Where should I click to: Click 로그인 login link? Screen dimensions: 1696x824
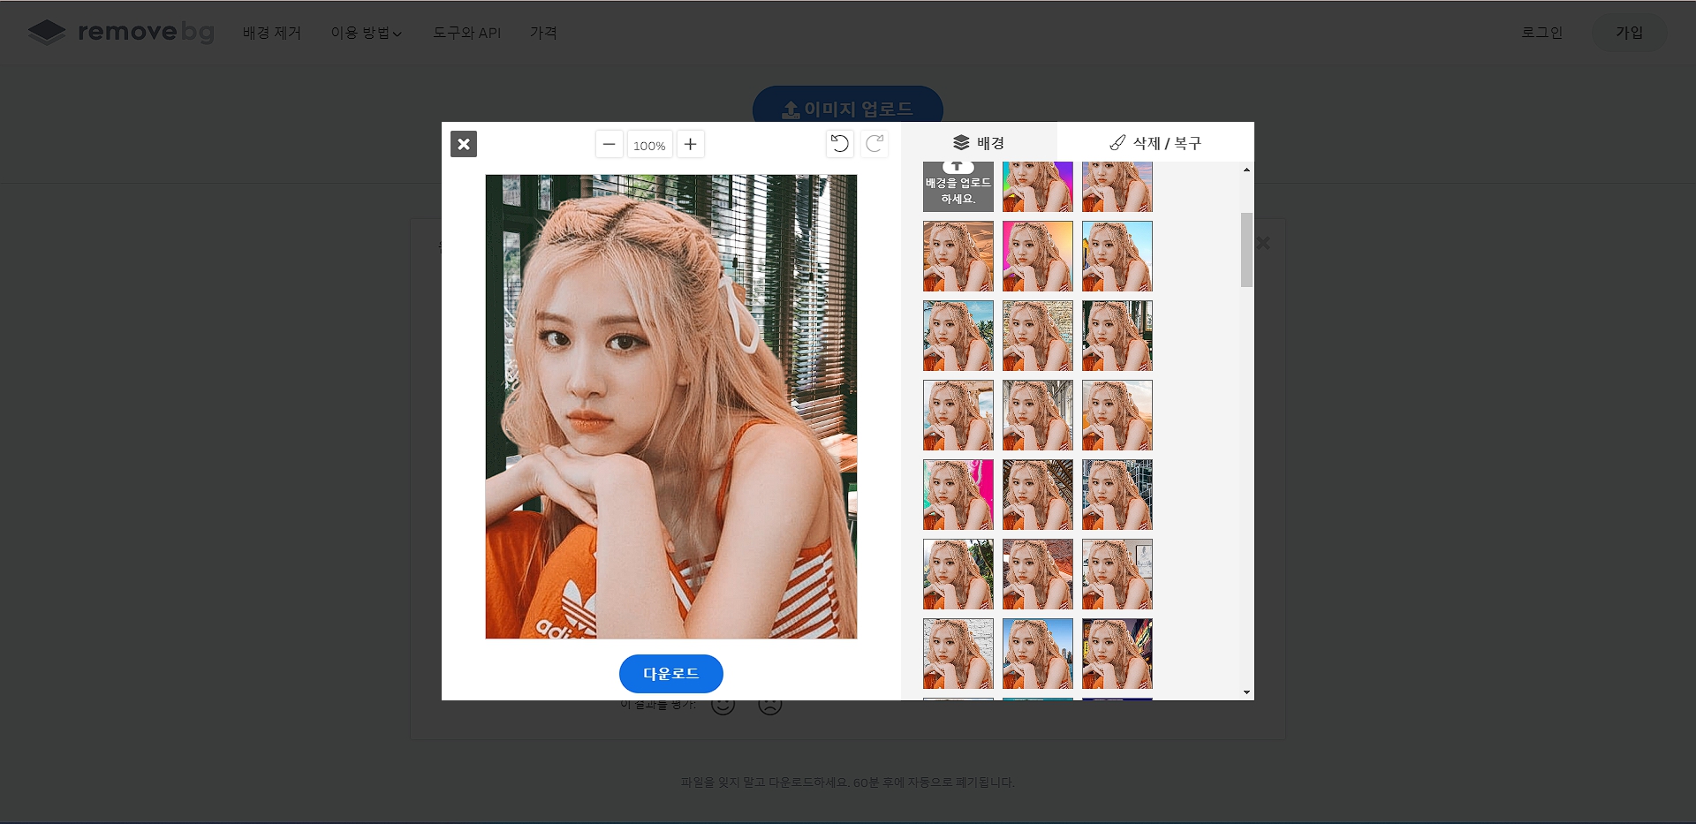tap(1542, 33)
